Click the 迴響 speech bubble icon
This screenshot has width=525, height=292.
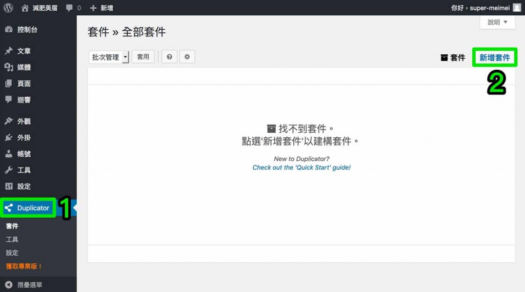(9, 99)
